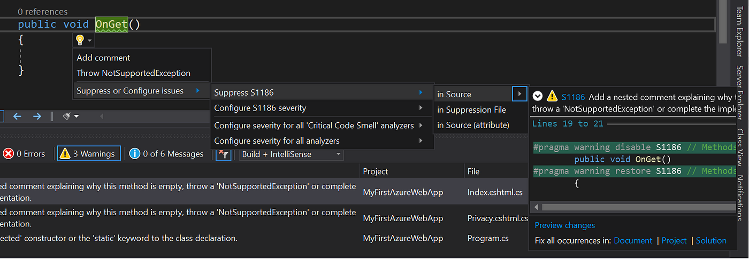
Task: Click the OnGet method name
Action: [x=111, y=25]
